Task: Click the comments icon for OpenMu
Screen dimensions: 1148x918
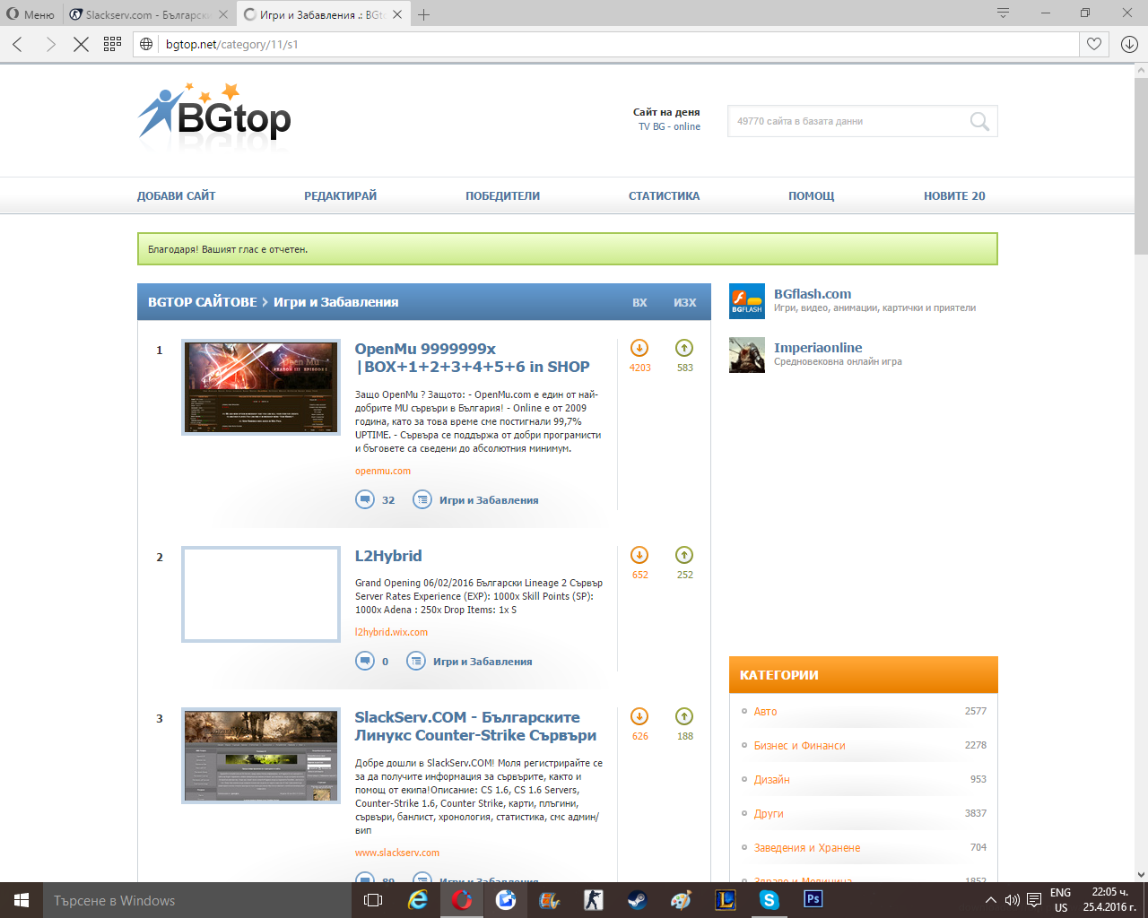Action: (365, 499)
